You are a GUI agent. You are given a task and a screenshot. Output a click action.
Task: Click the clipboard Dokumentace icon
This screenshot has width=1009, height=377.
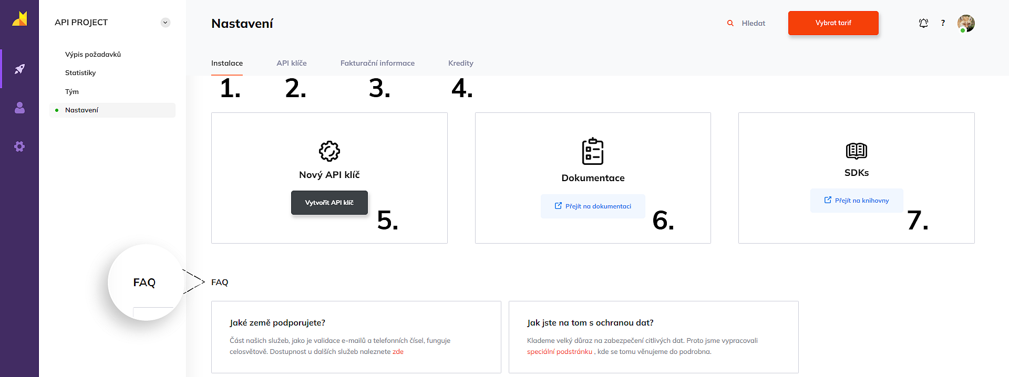click(593, 151)
